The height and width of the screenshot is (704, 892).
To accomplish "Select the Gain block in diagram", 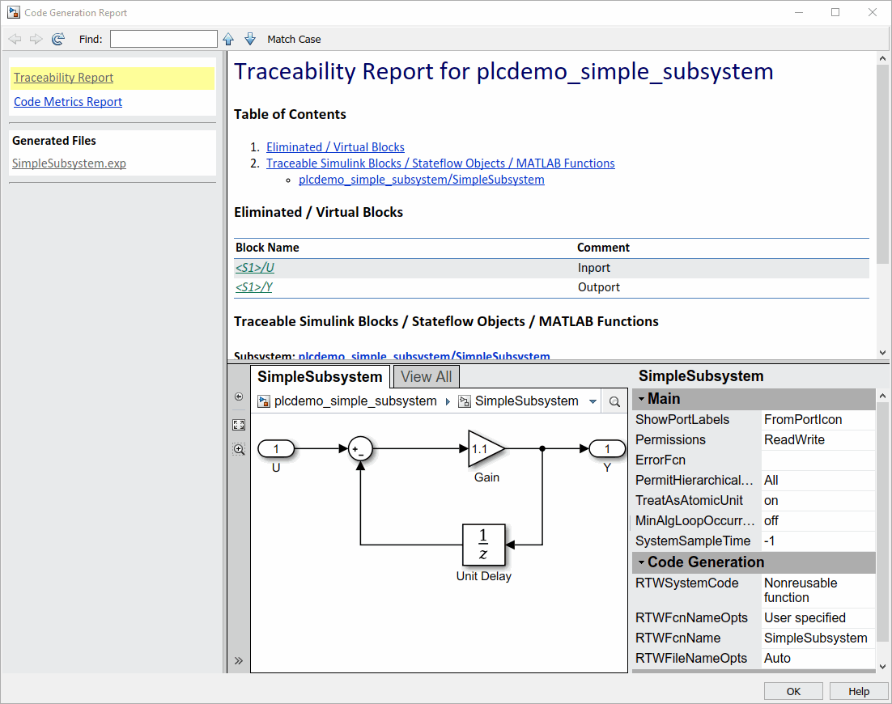I will [486, 449].
